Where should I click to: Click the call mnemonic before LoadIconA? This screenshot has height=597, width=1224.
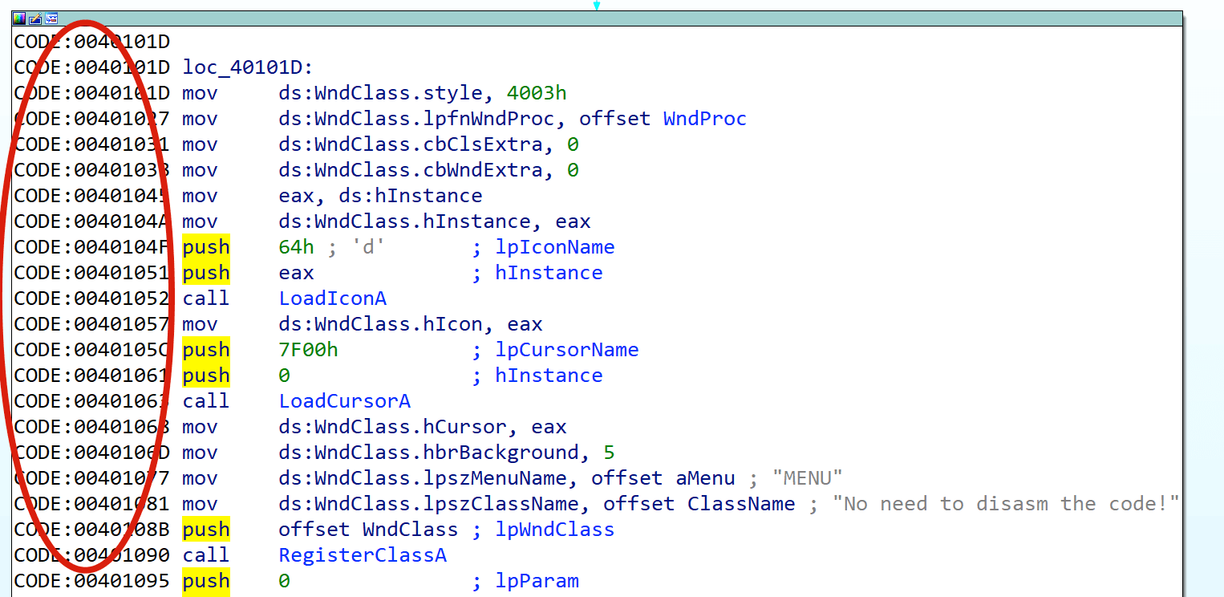[206, 298]
